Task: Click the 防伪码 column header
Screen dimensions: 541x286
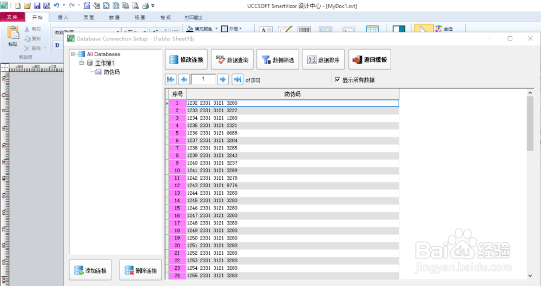Action: tap(293, 94)
